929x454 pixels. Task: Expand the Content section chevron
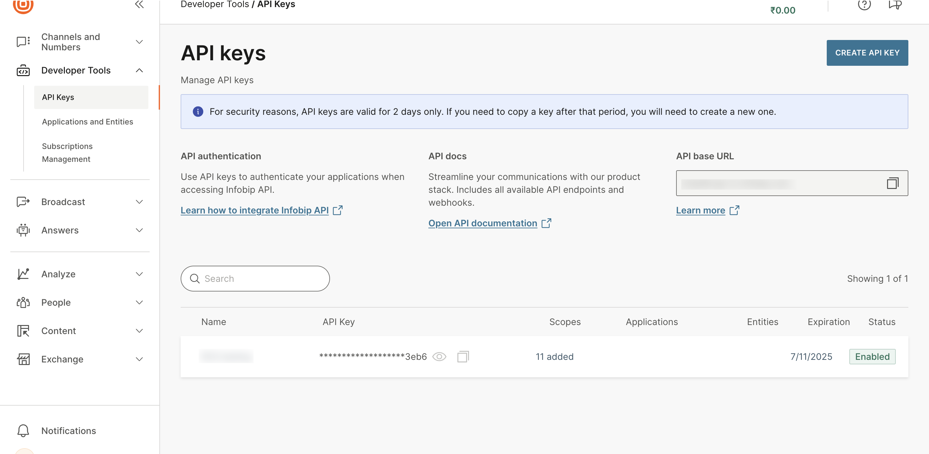[139, 331]
